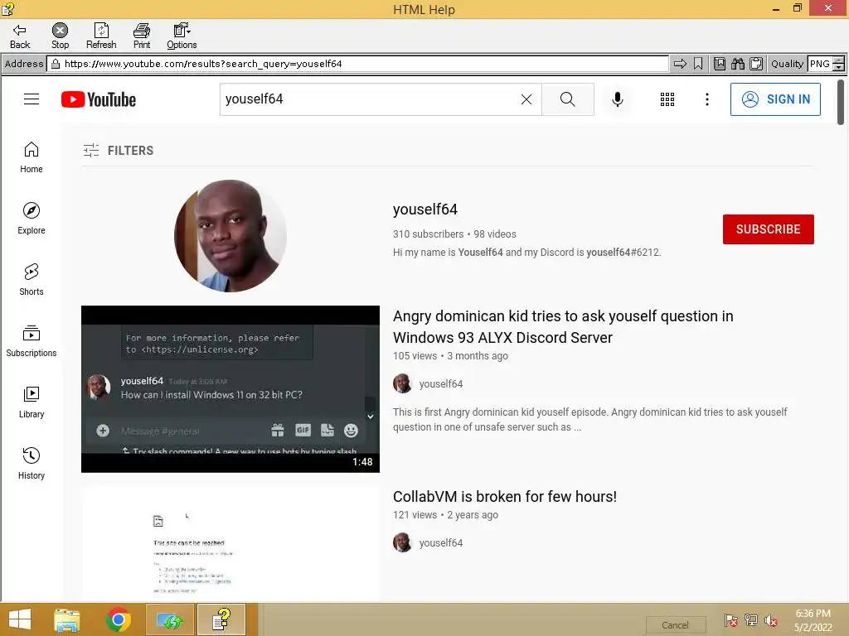Click the Go arrow next to address bar

click(680, 64)
